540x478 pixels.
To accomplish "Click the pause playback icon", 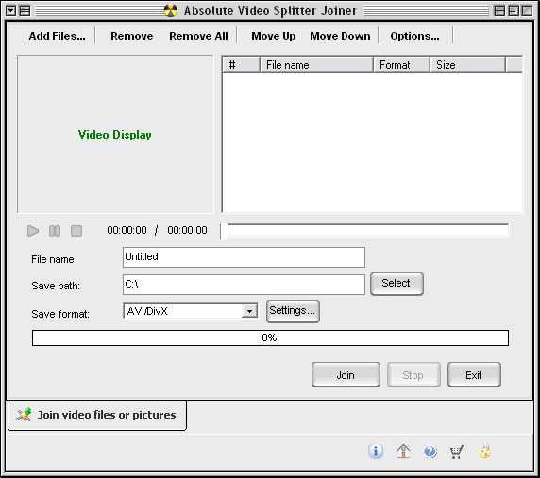I will click(55, 231).
